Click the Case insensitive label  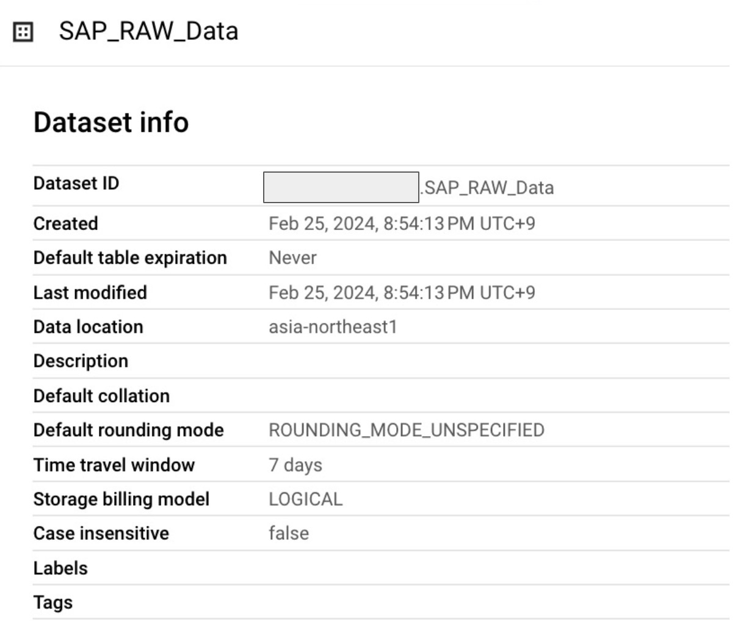point(101,533)
